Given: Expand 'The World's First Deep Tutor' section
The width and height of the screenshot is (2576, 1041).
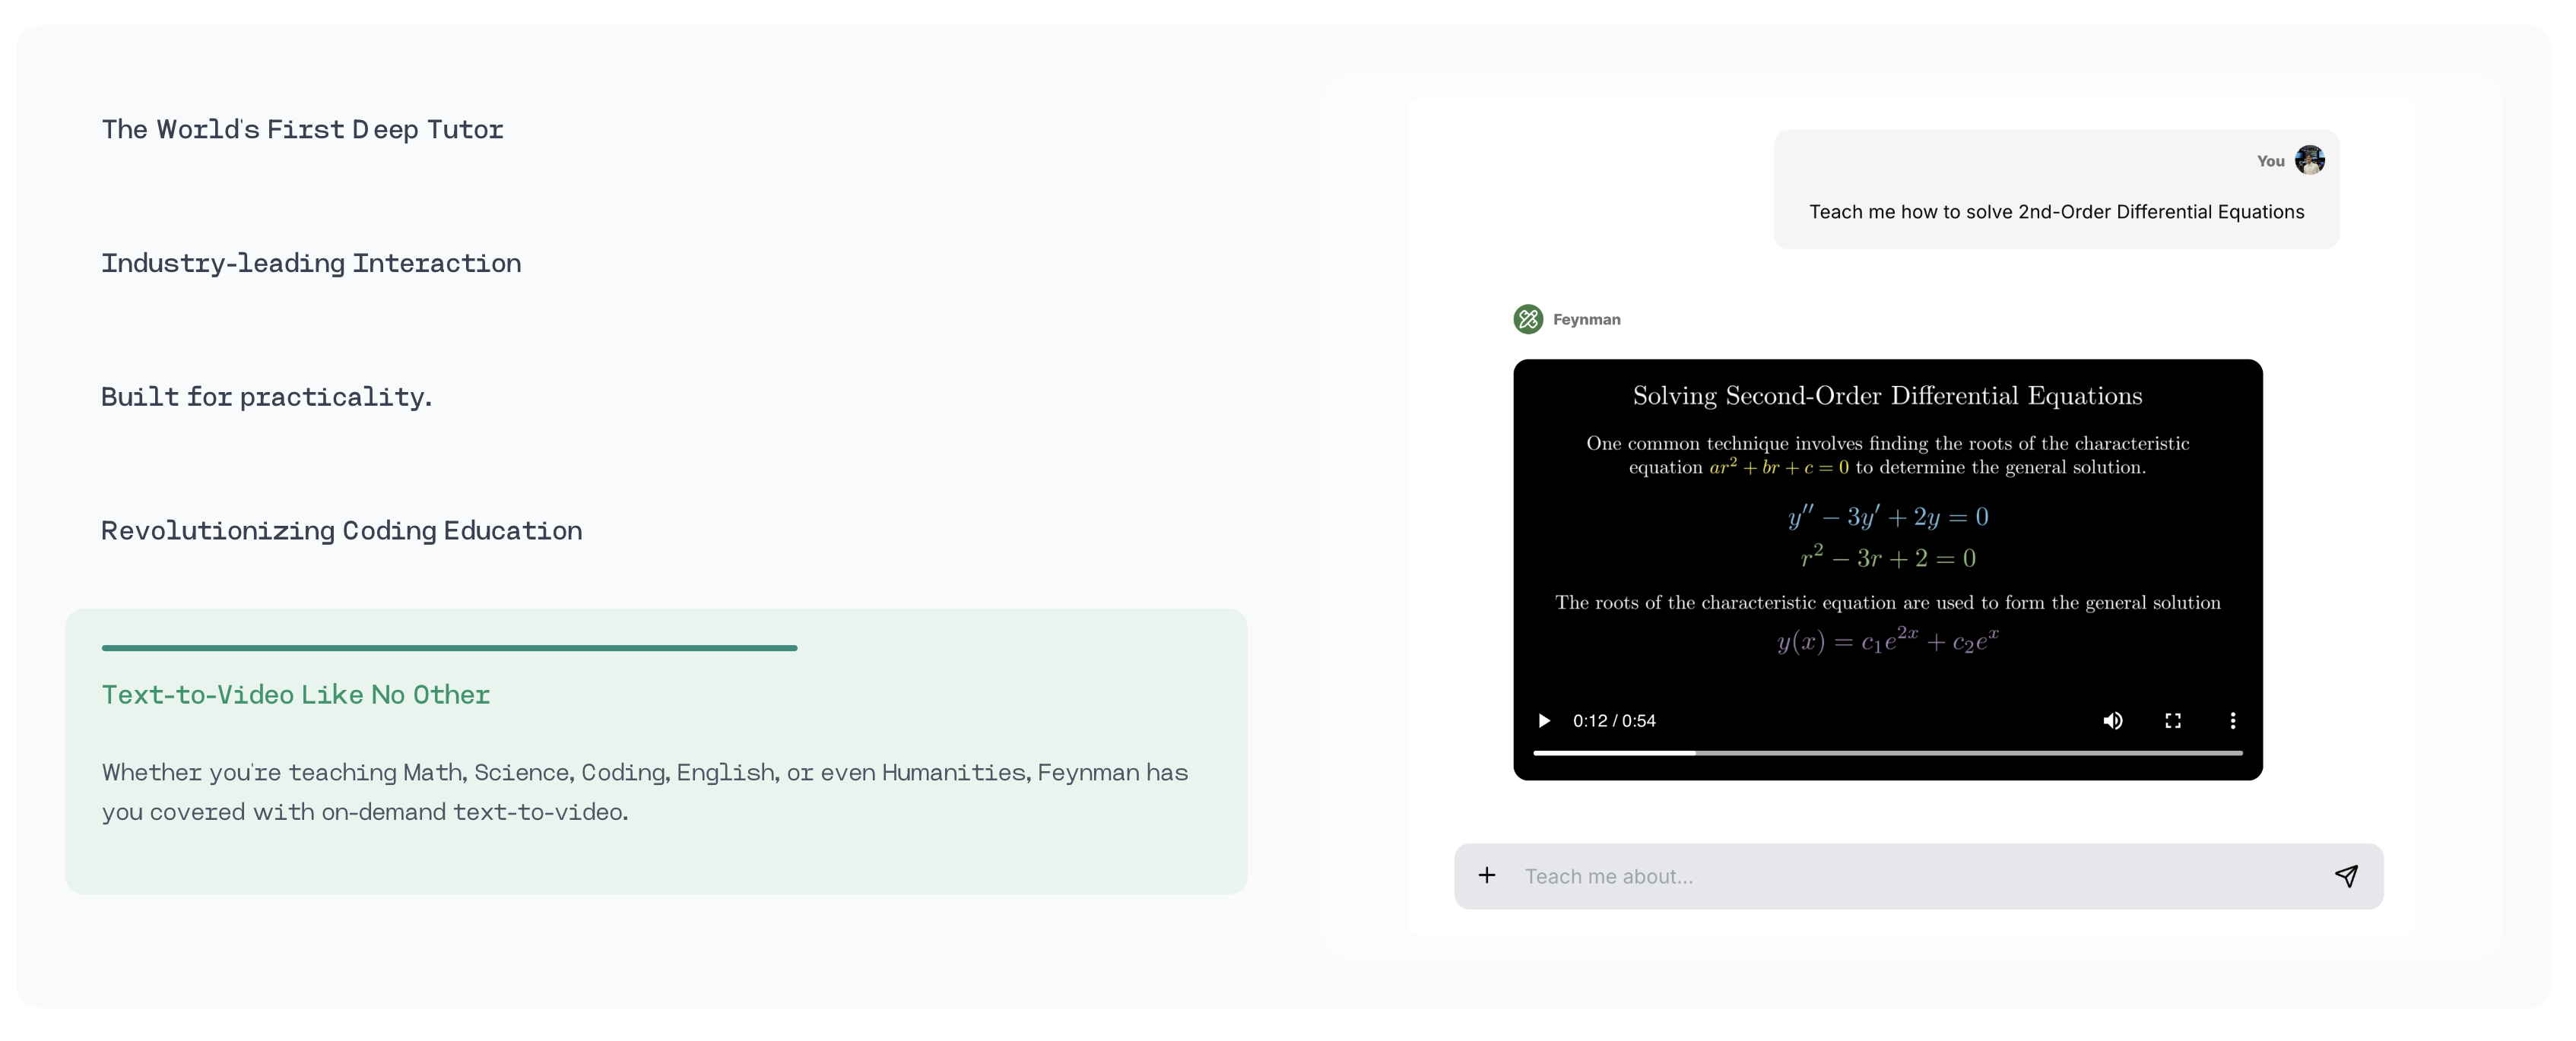Looking at the screenshot, I should click(302, 130).
